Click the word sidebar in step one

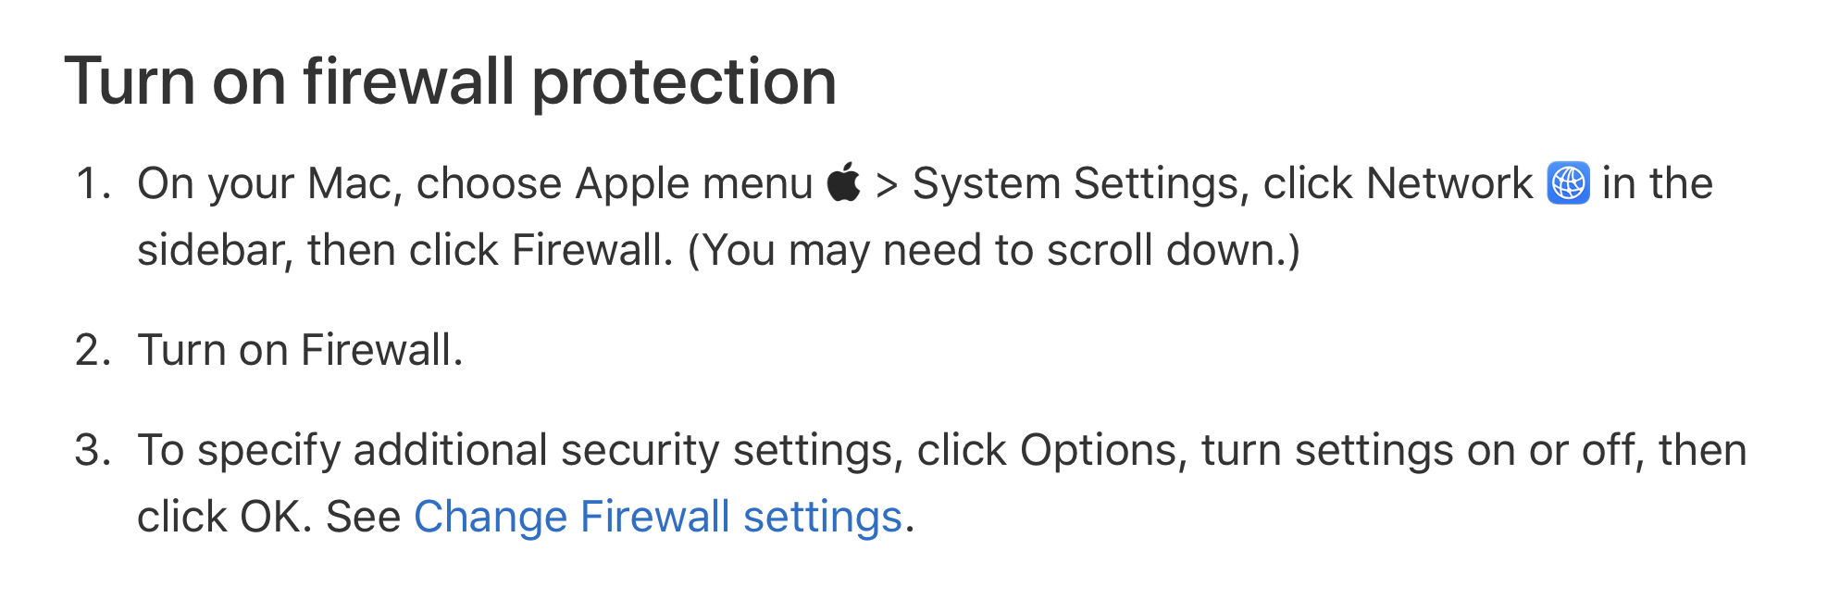pyautogui.click(x=215, y=250)
